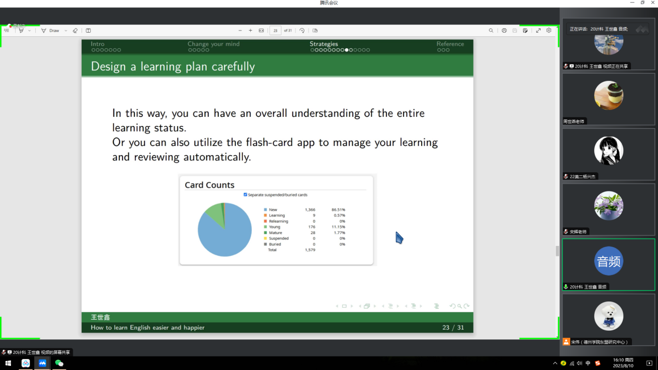658x370 pixels.
Task: Toggle Separate suspended/buried cards checkbox
Action: [x=245, y=195]
